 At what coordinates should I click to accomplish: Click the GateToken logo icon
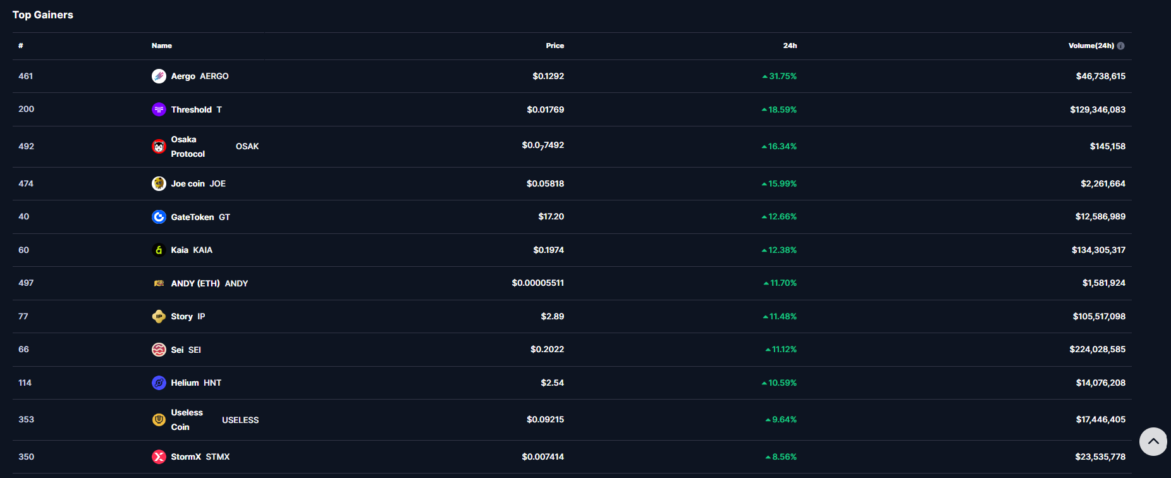pos(159,217)
